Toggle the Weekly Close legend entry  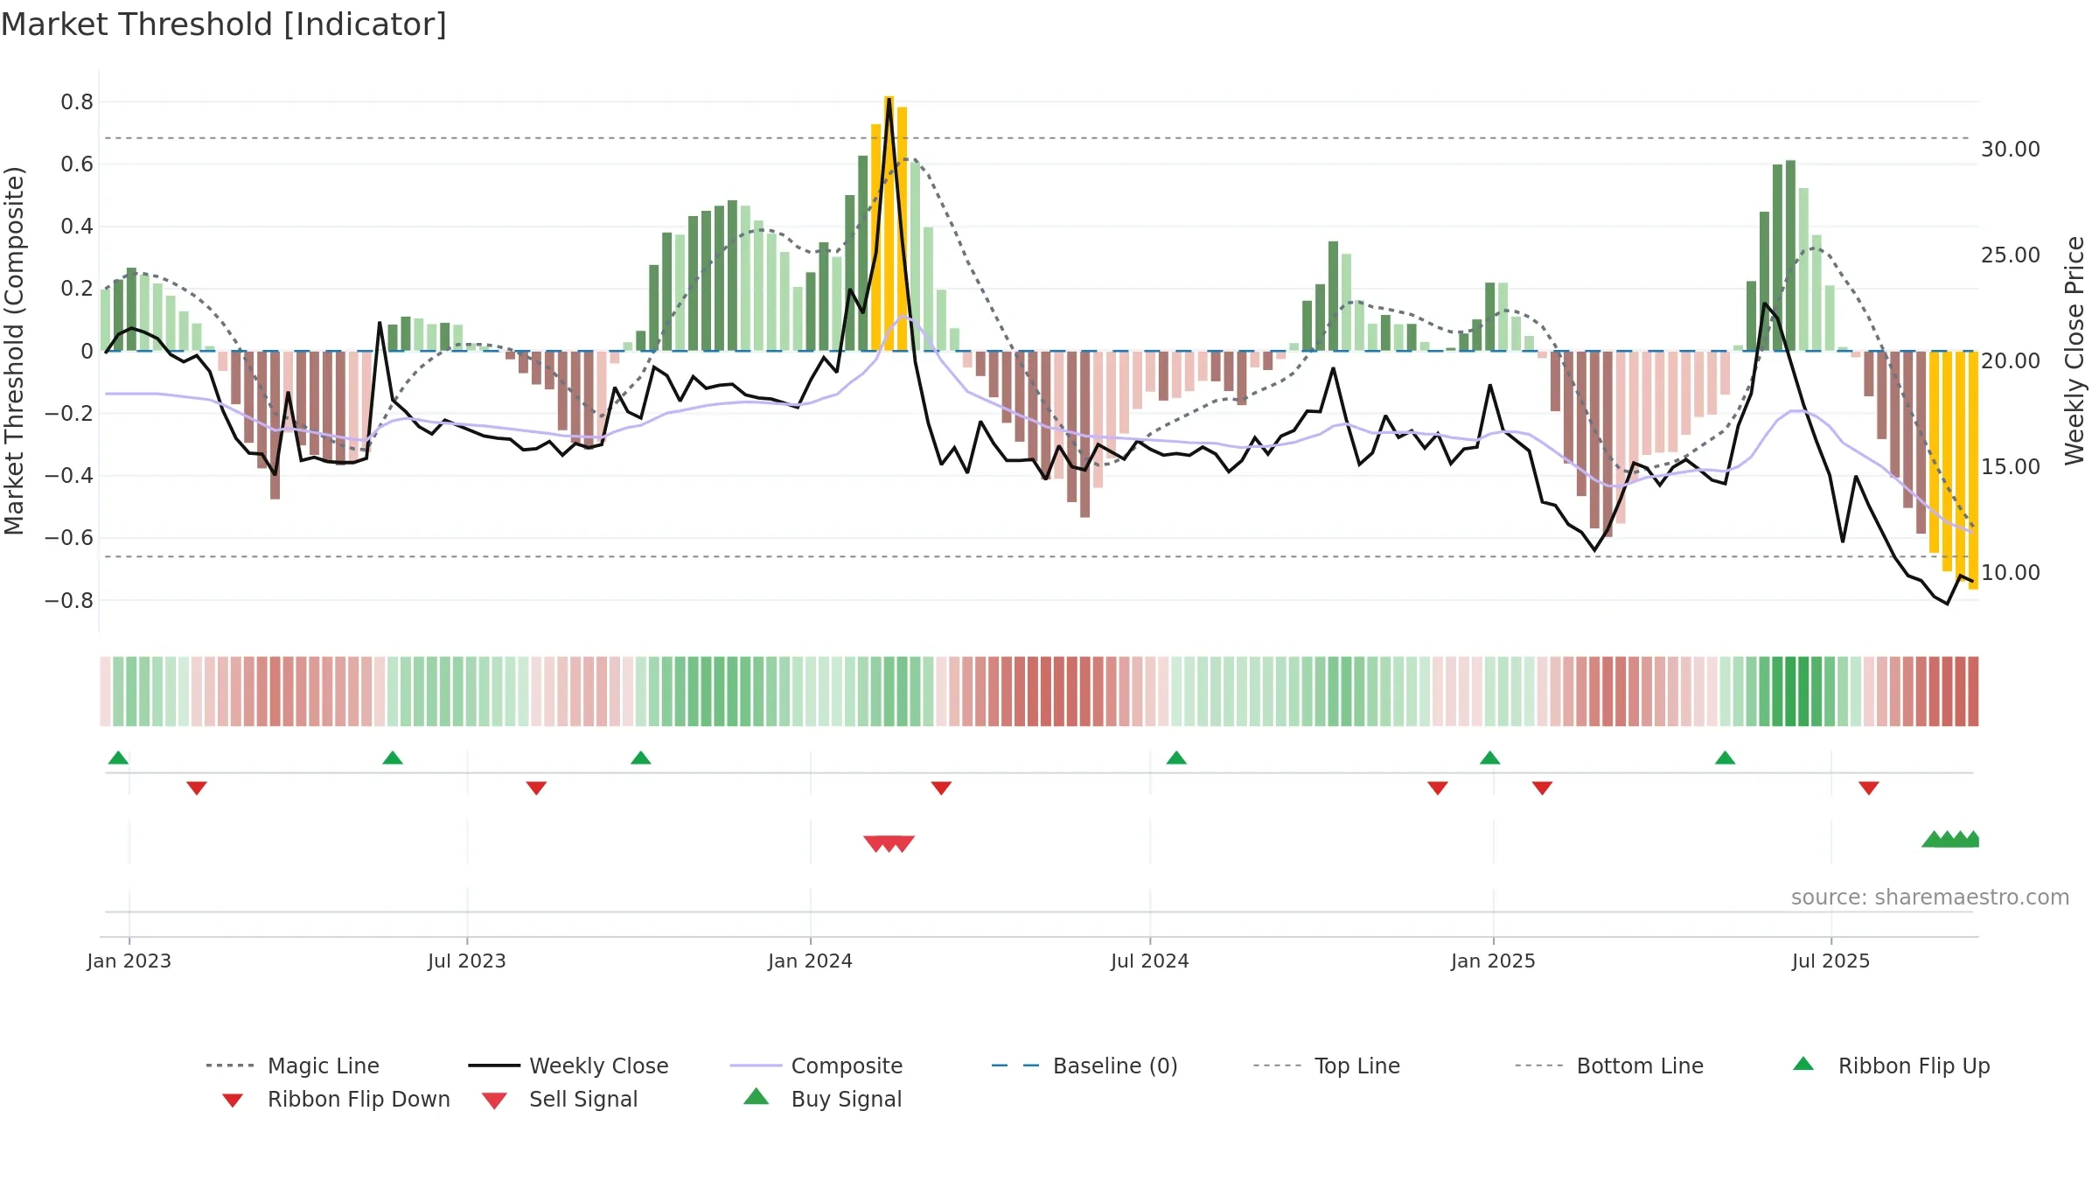(x=568, y=1066)
